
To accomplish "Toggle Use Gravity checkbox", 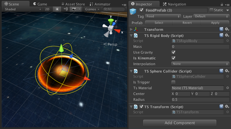I will click(173, 52).
